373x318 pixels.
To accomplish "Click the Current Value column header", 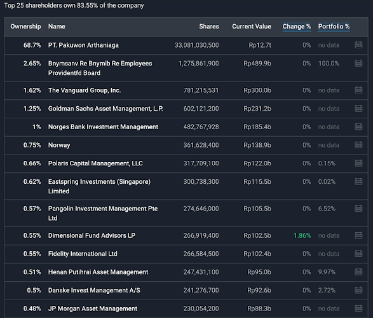I will coord(252,27).
